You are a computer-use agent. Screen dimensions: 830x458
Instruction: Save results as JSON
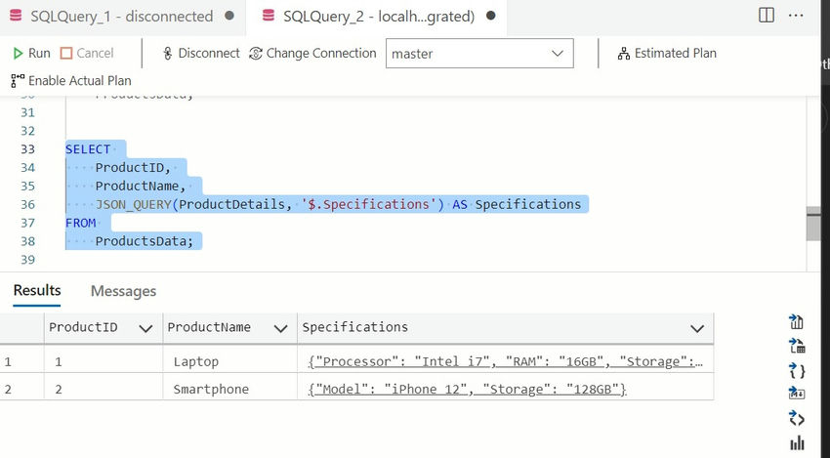(797, 370)
